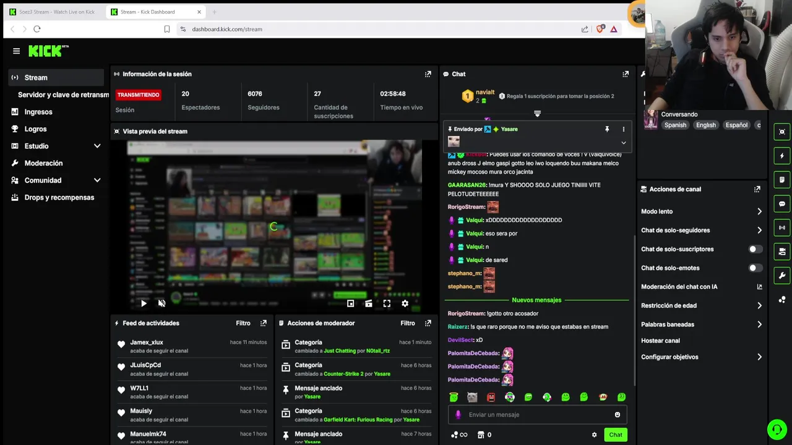This screenshot has height=445, width=792.
Task: Toggle Chat de solo-emotes
Action: coord(755,268)
